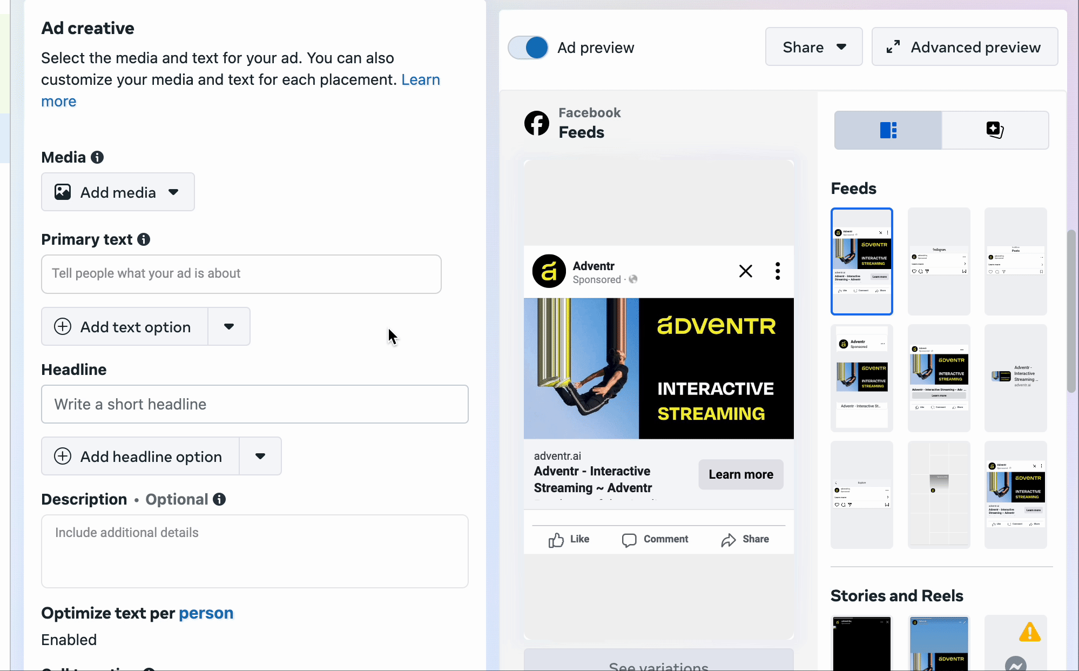1079x671 pixels.
Task: Click the Primary text input field
Action: [x=241, y=274]
